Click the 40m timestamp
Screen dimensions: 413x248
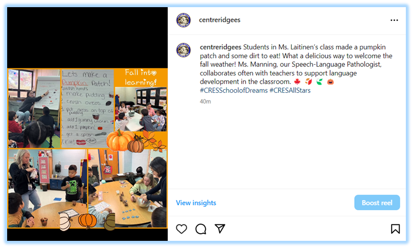[205, 102]
